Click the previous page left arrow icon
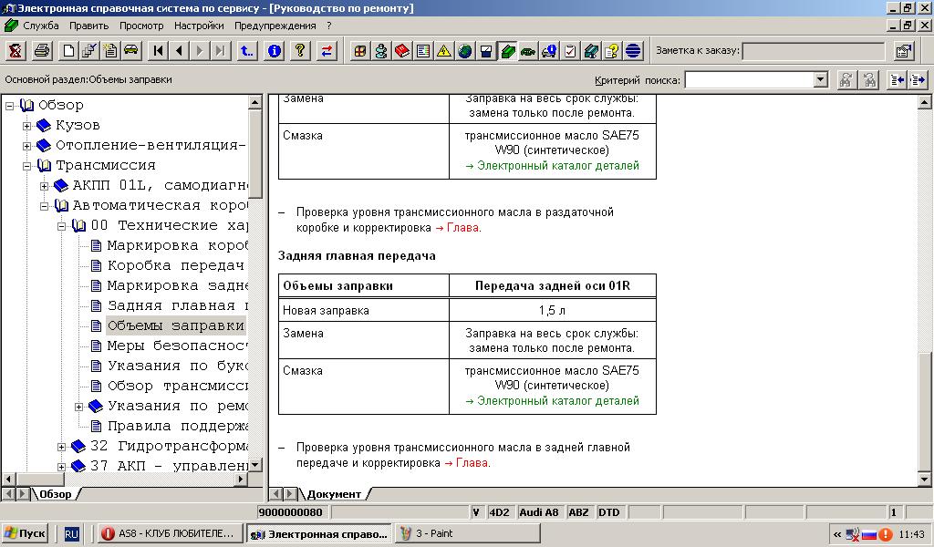934x547 pixels. point(179,51)
